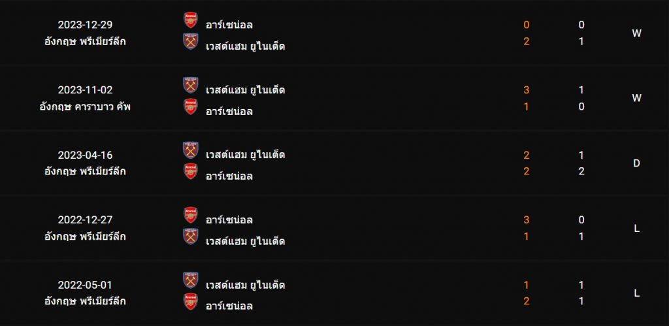Click West Ham crest in 2023-11-02 match
This screenshot has width=669, height=326.
tap(191, 86)
